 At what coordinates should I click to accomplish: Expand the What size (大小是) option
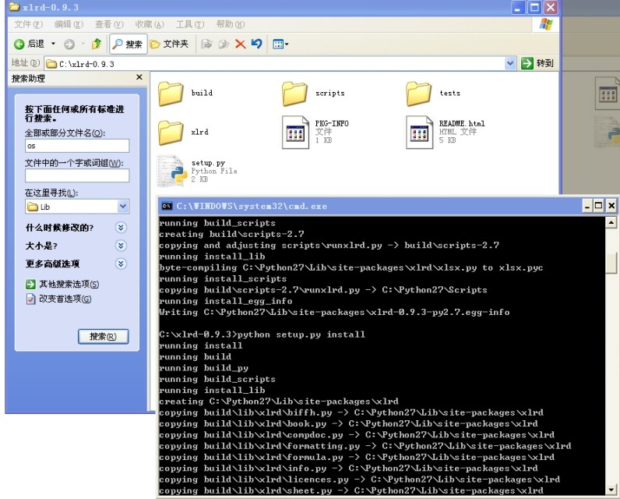point(121,246)
